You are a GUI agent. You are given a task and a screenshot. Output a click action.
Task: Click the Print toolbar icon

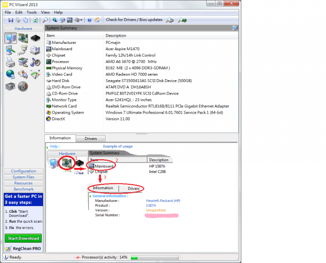(18, 20)
